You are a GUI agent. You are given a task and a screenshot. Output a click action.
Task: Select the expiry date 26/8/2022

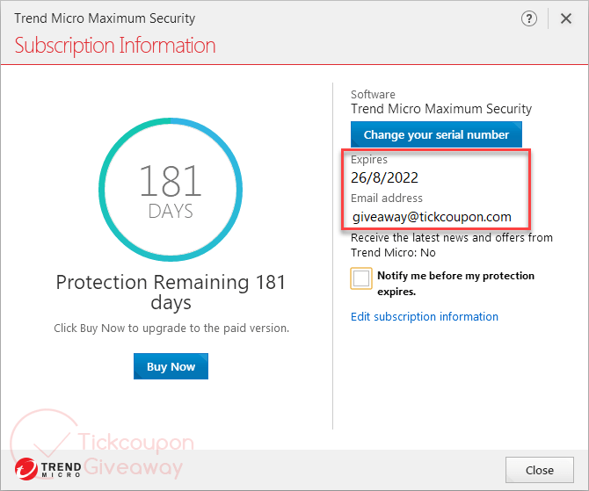[384, 177]
